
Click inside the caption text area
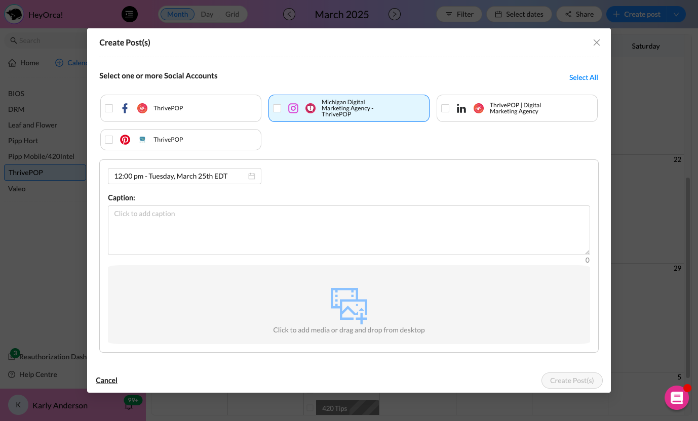coord(349,230)
